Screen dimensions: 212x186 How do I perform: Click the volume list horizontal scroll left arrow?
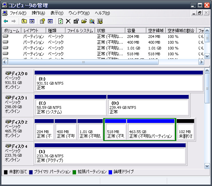click(5, 62)
